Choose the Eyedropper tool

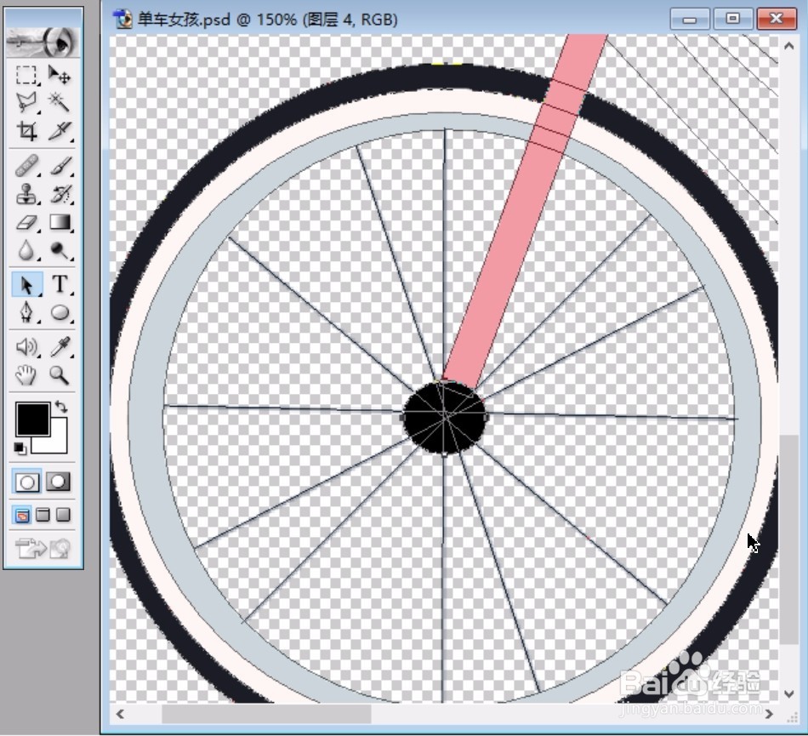[x=60, y=347]
